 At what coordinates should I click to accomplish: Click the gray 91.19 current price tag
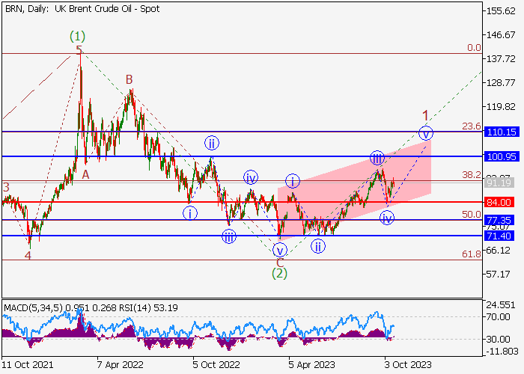(x=499, y=183)
